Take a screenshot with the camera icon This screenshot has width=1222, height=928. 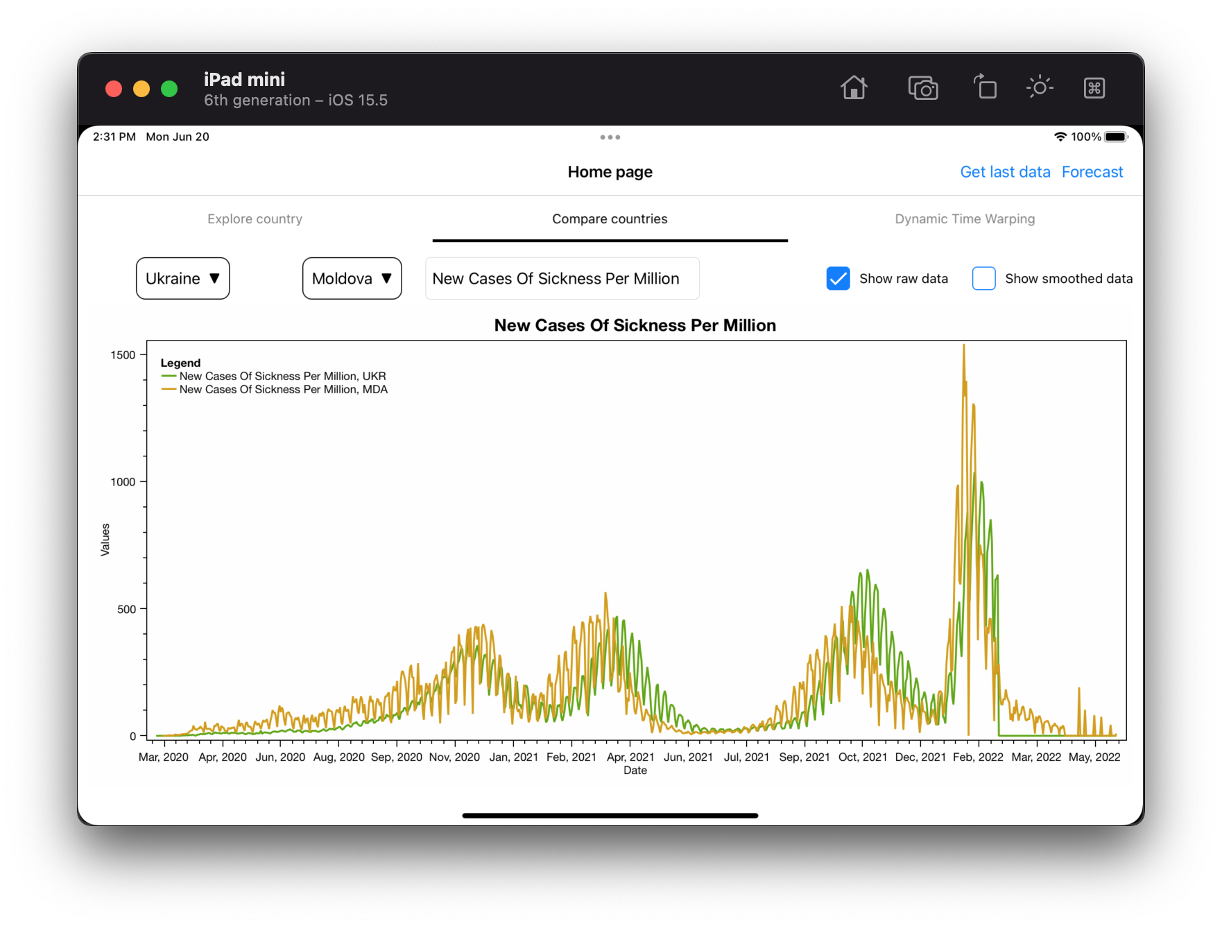tap(923, 88)
